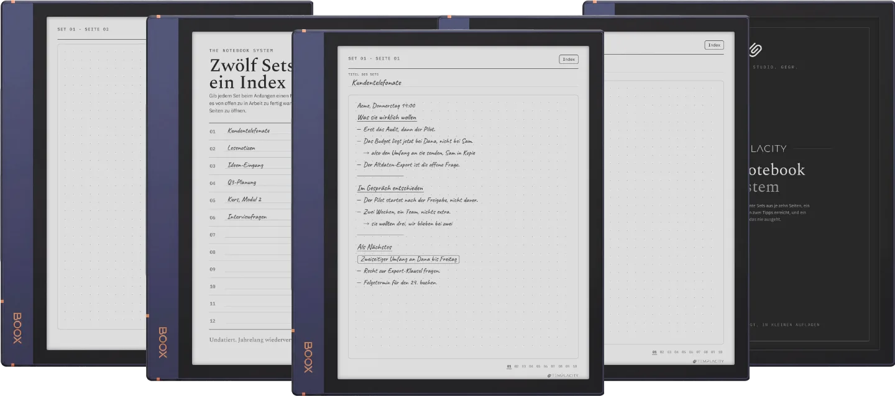Viewport: 895px width, 396px height.
Task: Open index entry 02 Lesenotizen
Action: [x=250, y=148]
